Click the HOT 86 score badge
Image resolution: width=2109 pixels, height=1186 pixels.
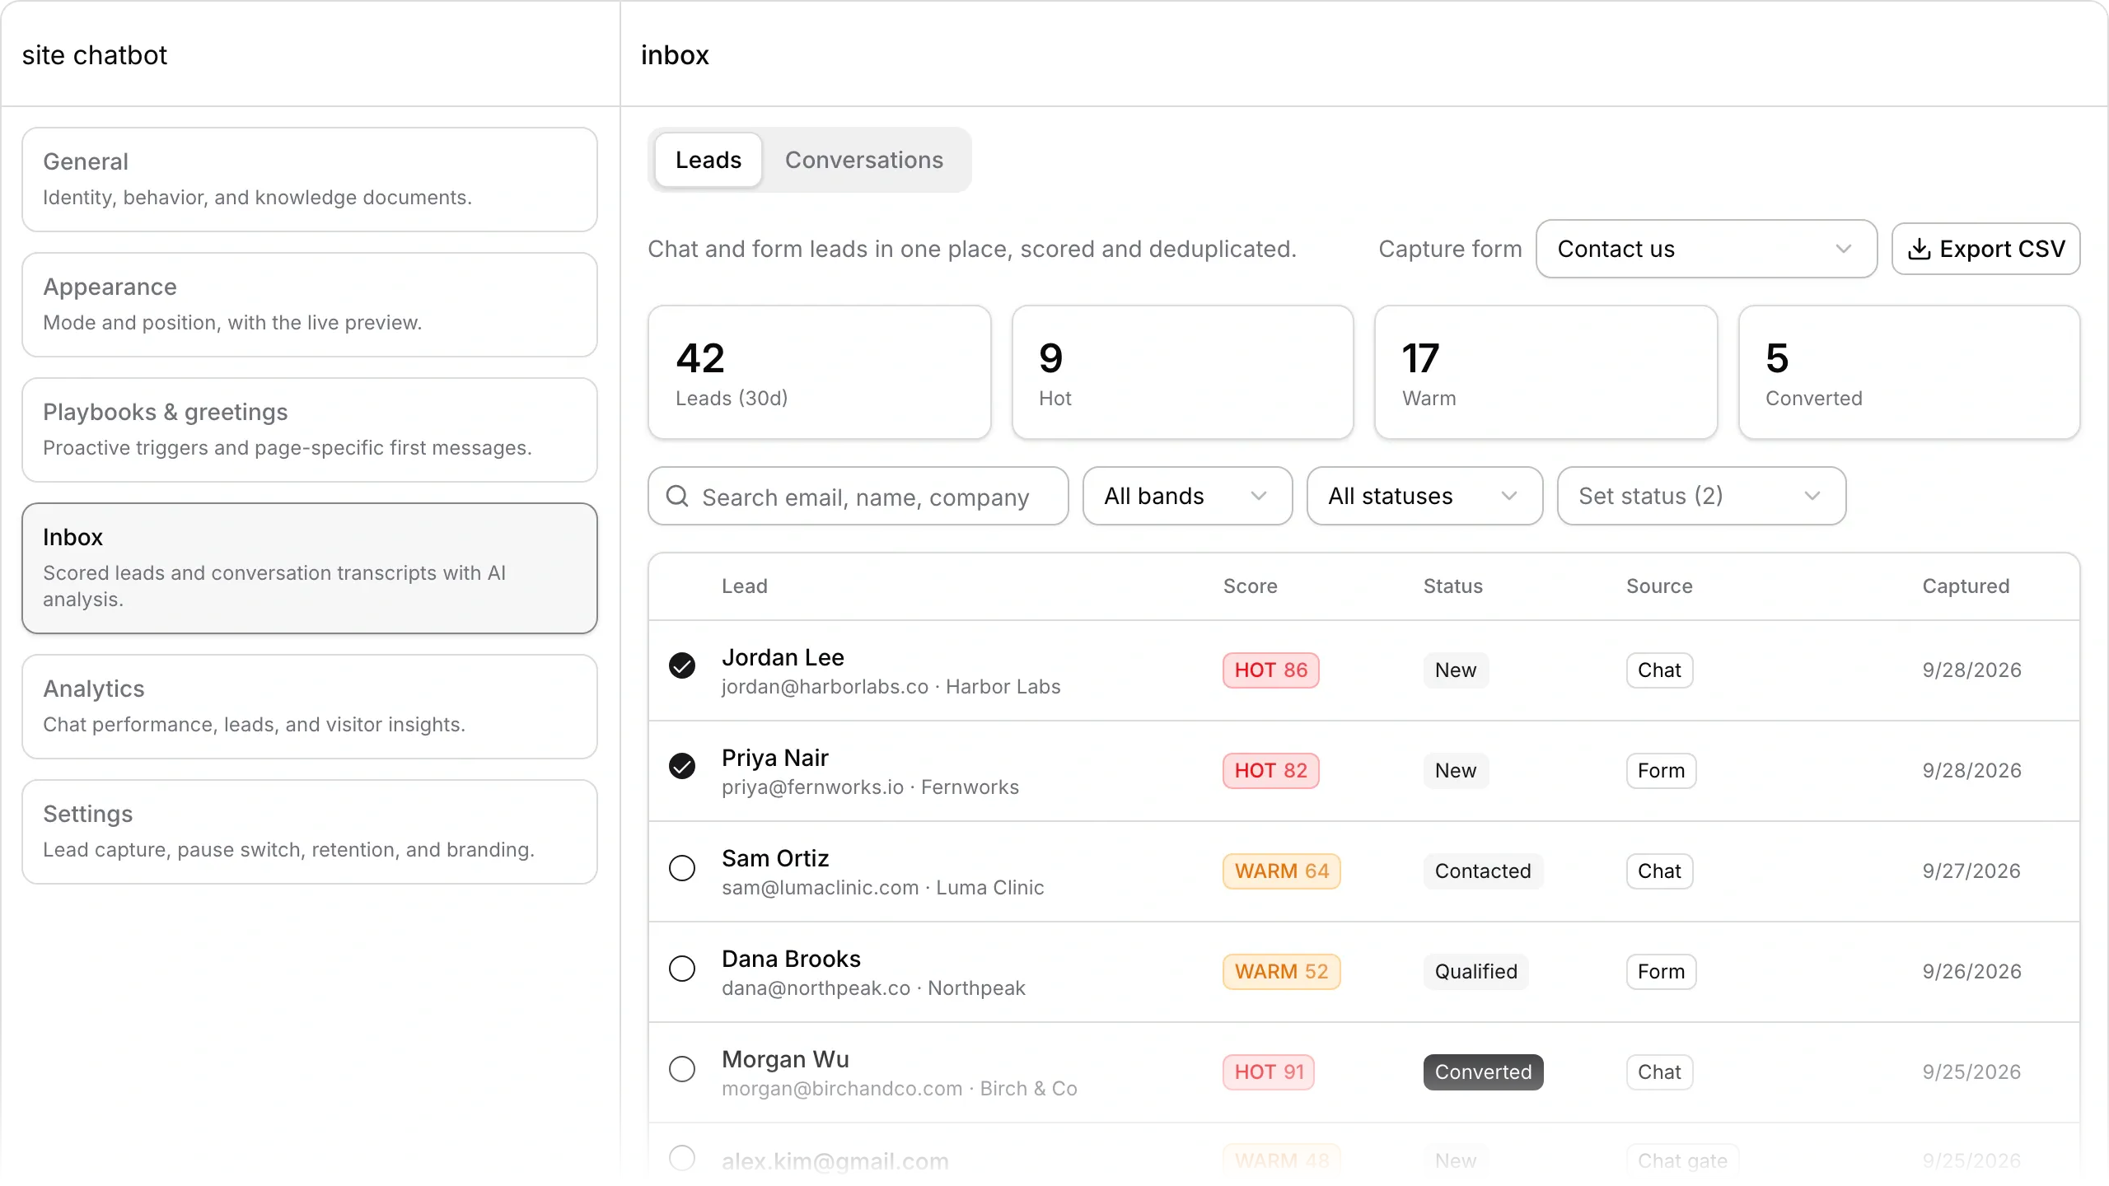point(1271,670)
